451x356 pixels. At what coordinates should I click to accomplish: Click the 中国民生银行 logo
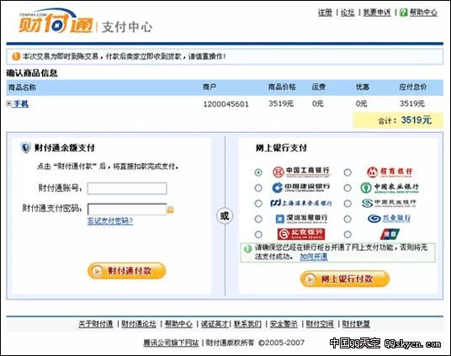(x=389, y=203)
